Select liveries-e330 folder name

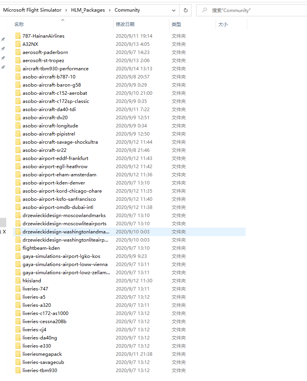37,346
